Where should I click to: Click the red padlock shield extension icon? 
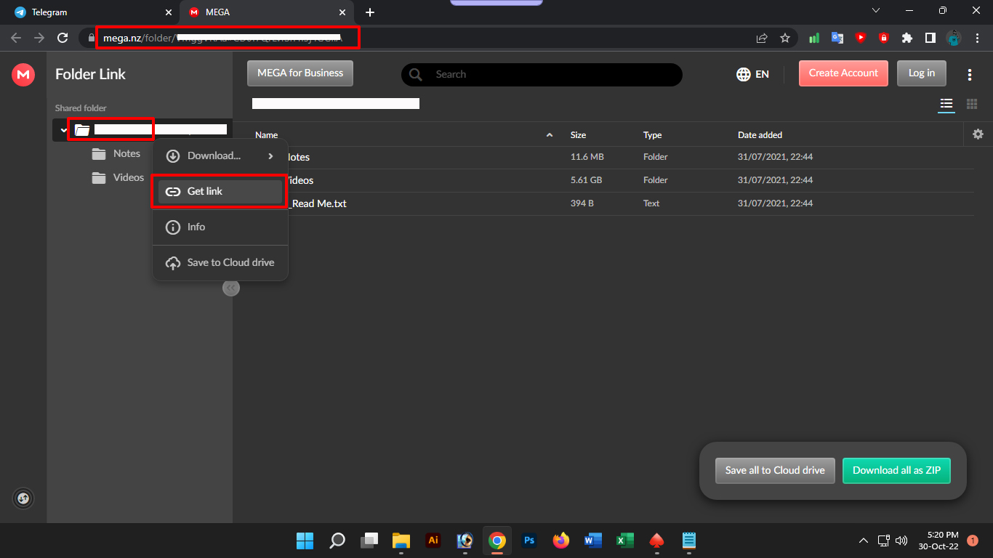tap(884, 38)
